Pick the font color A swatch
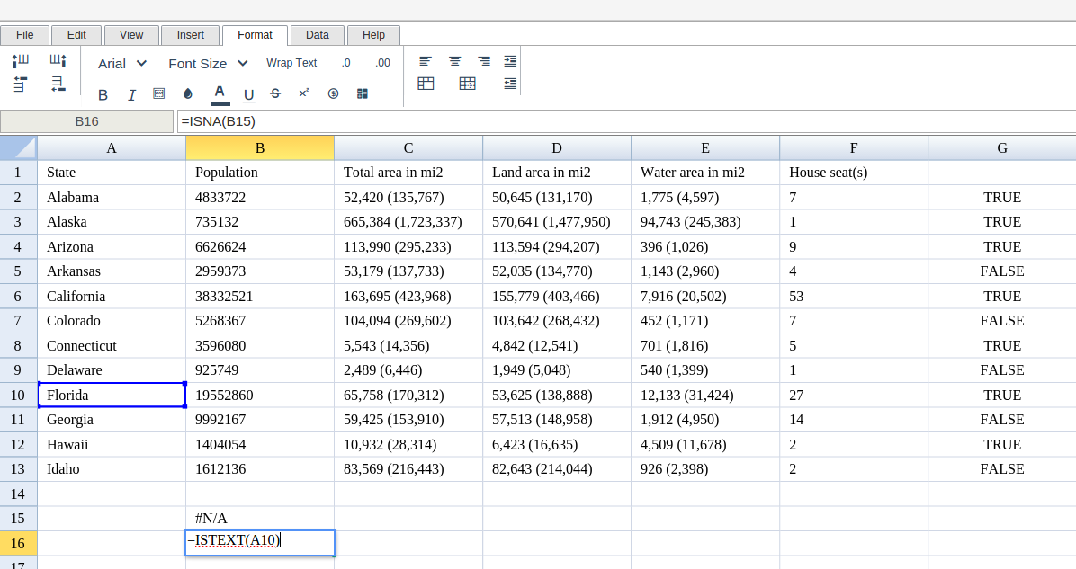This screenshot has height=569, width=1076. point(220,93)
